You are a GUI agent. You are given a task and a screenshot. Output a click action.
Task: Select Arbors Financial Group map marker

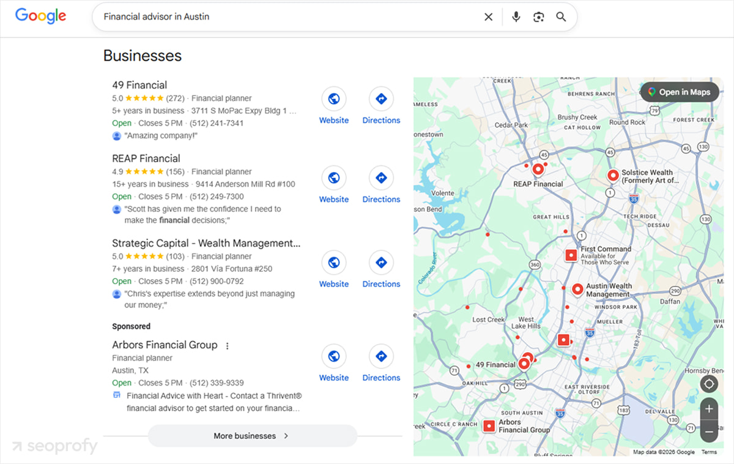[x=489, y=426]
